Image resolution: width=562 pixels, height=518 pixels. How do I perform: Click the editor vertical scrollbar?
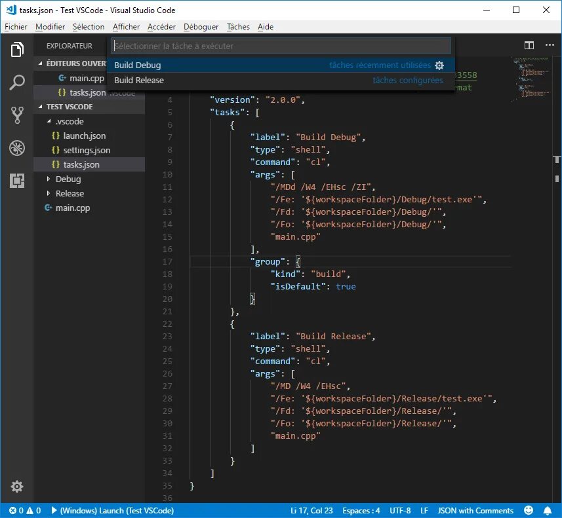coord(557,279)
